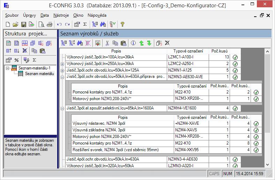
Task: Select Seznam materiálu tree item
Action: (39, 74)
